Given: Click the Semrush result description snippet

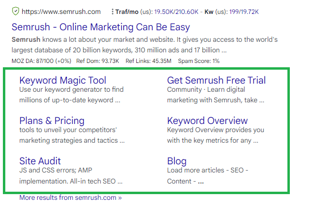Looking at the screenshot, I should 144,44.
